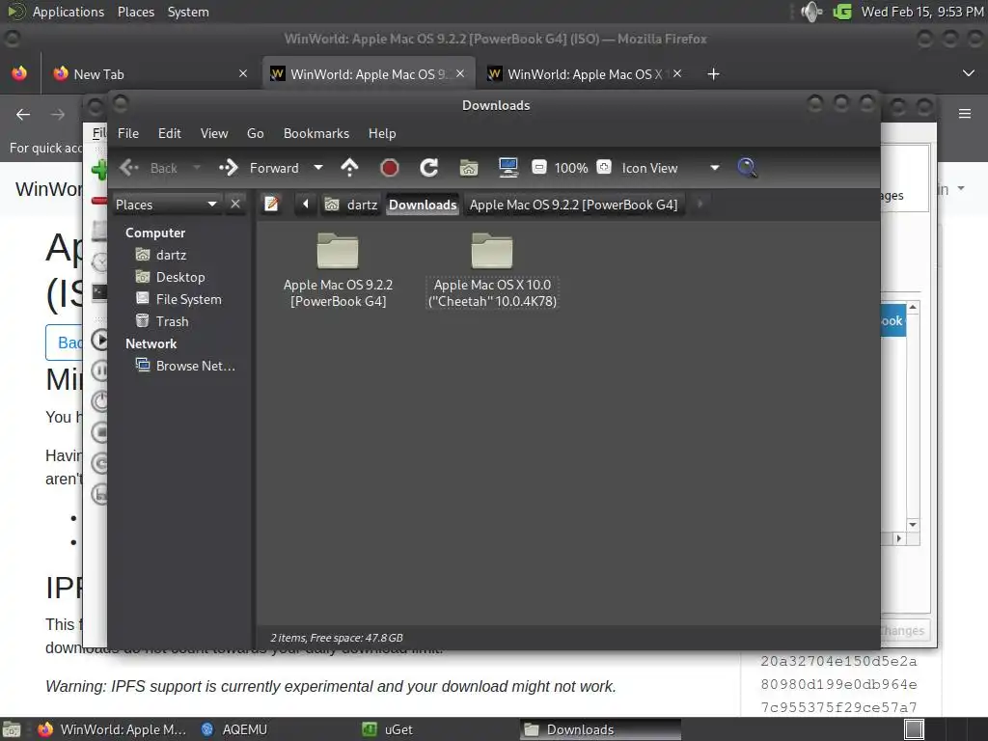The height and width of the screenshot is (741, 988).
Task: Click the 100% zoom level label
Action: [571, 168]
